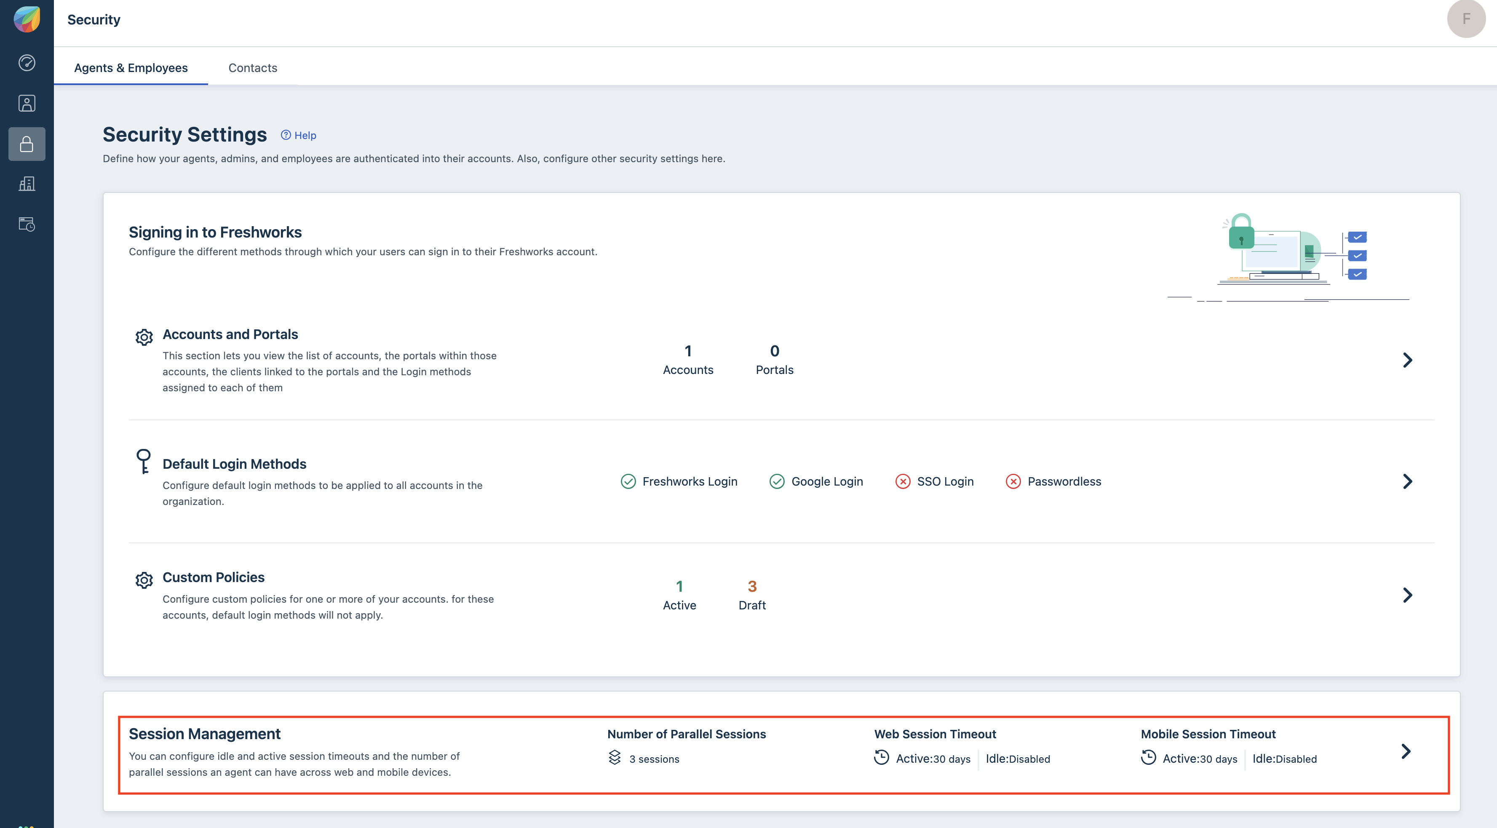Open the Users icon in sidebar
The image size is (1497, 828).
coord(27,104)
